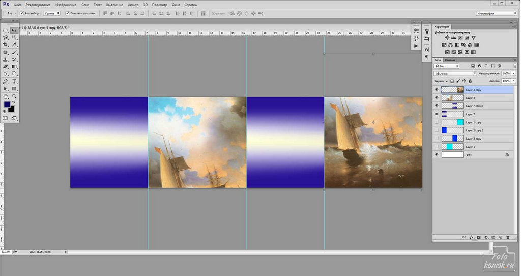Toggle Автовыбор checkbox
This screenshot has height=276, width=521.
coord(22,13)
